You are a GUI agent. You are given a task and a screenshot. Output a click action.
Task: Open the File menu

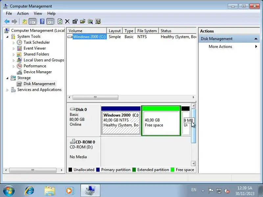point(9,13)
